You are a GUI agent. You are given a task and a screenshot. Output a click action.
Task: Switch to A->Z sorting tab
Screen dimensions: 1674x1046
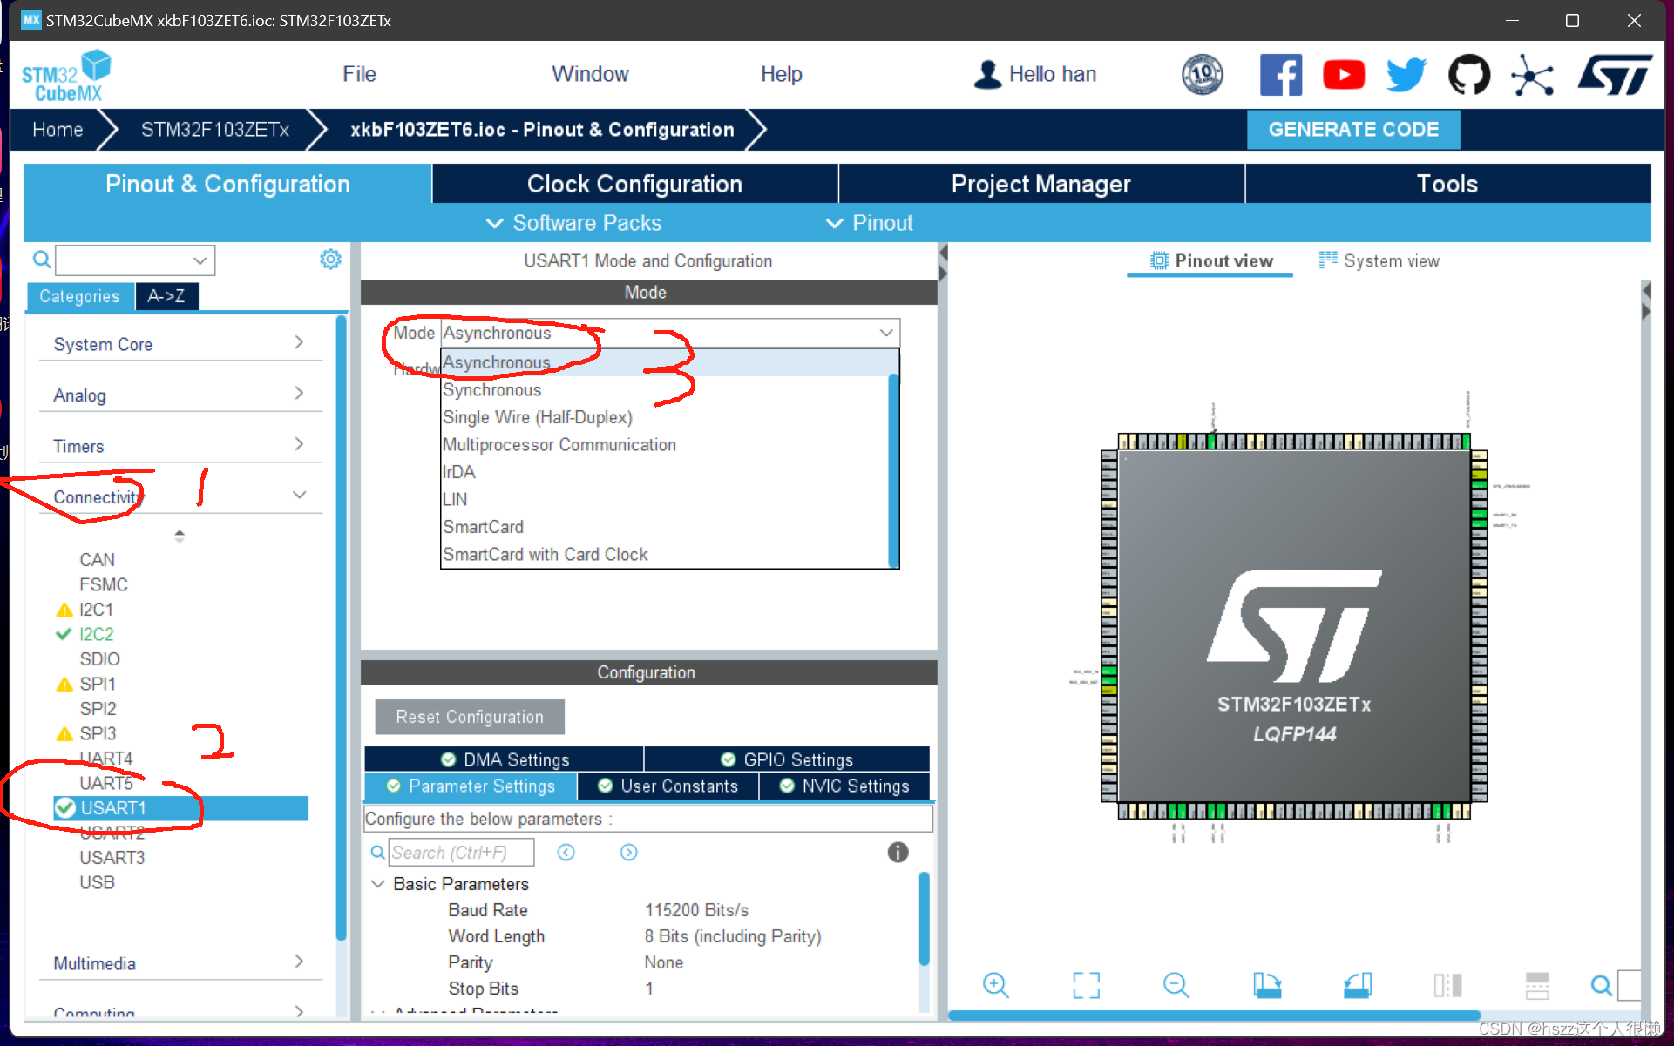click(166, 296)
